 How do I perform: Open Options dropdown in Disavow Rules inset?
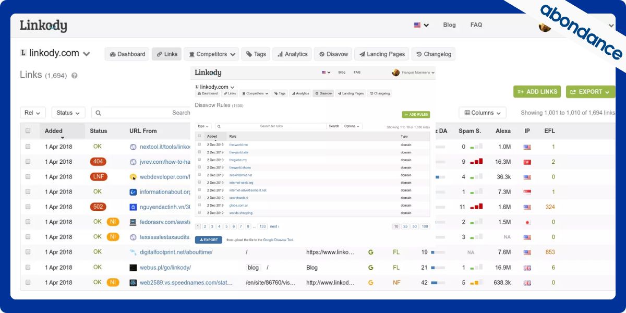click(352, 126)
